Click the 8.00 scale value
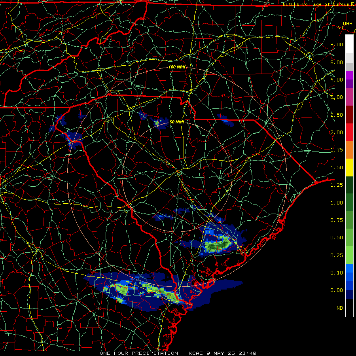This screenshot has width=356, height=356. (x=337, y=44)
